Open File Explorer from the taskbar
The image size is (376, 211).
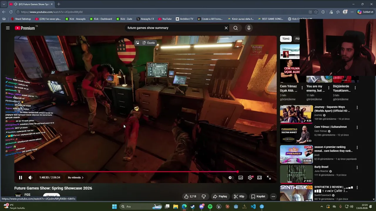tap(175, 207)
